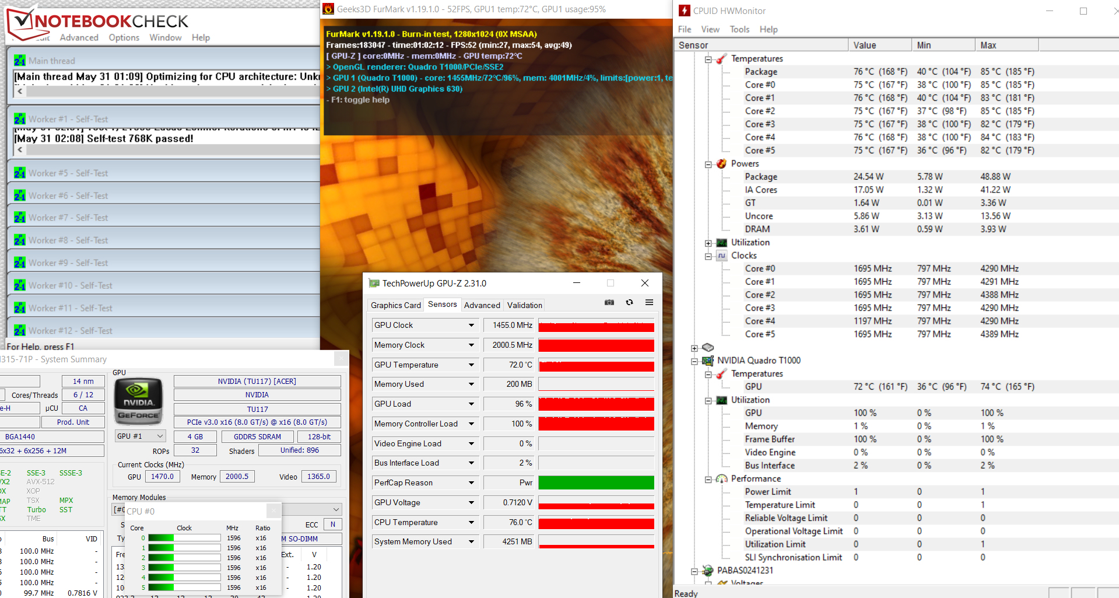
Task: Click the Worker #8 Self-Test window icon
Action: coord(20,240)
